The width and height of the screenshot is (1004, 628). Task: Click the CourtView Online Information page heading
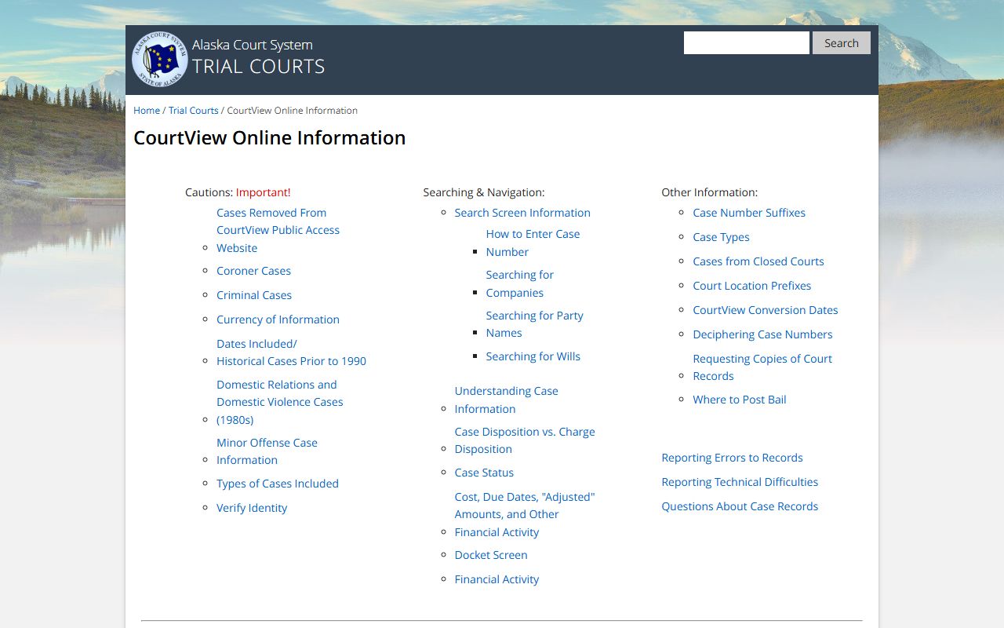(x=270, y=138)
